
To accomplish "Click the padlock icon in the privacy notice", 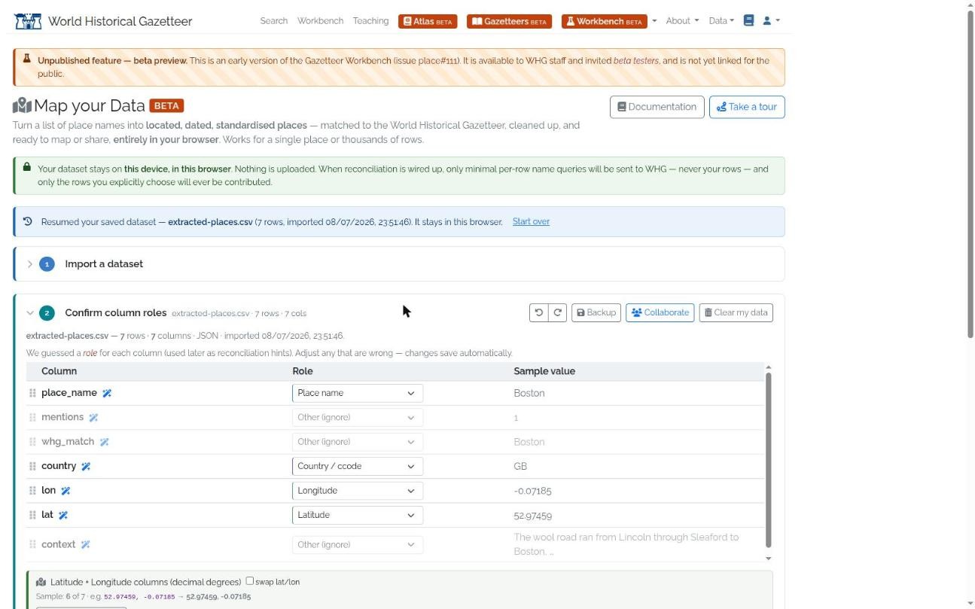I will [27, 167].
